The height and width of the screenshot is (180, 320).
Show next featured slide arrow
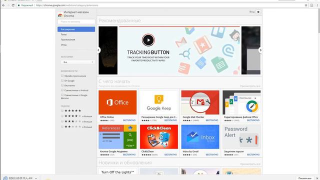260,50
